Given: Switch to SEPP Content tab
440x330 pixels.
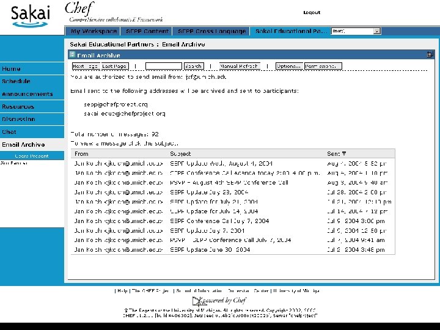Looking at the screenshot, I should pyautogui.click(x=147, y=31).
